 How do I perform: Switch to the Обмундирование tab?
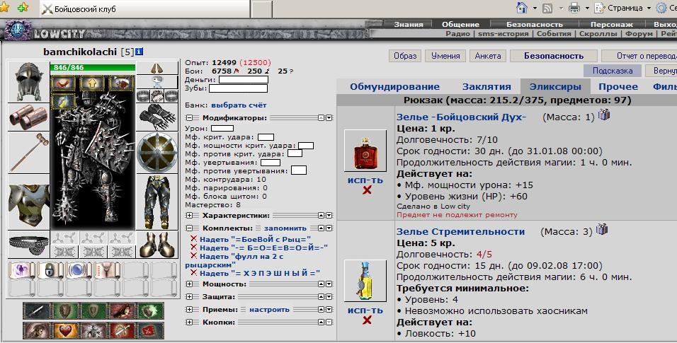tap(394, 87)
